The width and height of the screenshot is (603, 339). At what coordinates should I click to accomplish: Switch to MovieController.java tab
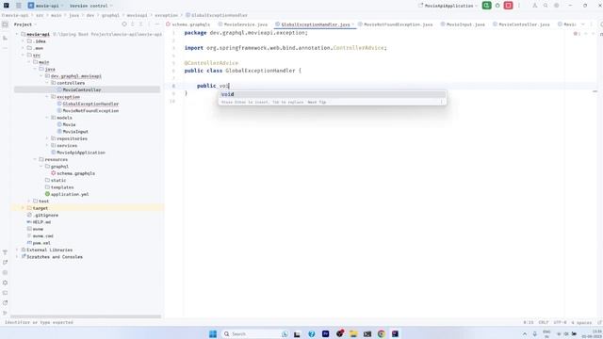521,24
